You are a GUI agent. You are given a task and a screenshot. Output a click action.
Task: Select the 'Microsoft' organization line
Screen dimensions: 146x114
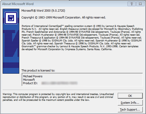(29, 80)
